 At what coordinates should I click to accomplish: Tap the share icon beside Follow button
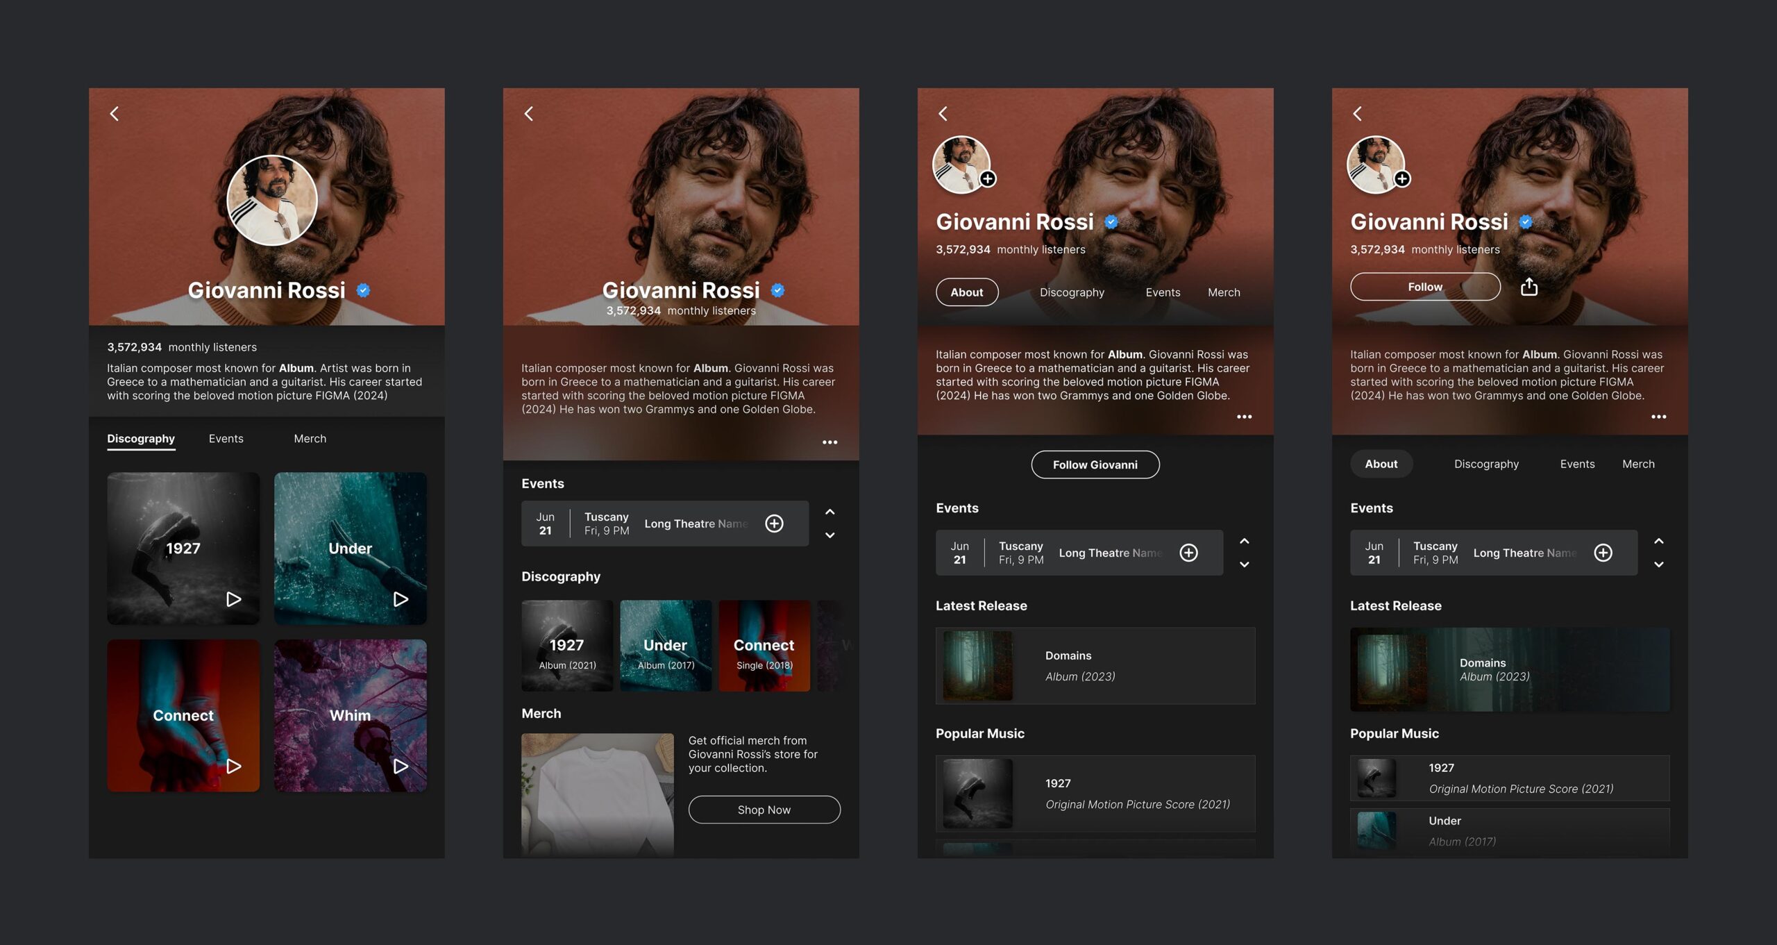(1529, 287)
